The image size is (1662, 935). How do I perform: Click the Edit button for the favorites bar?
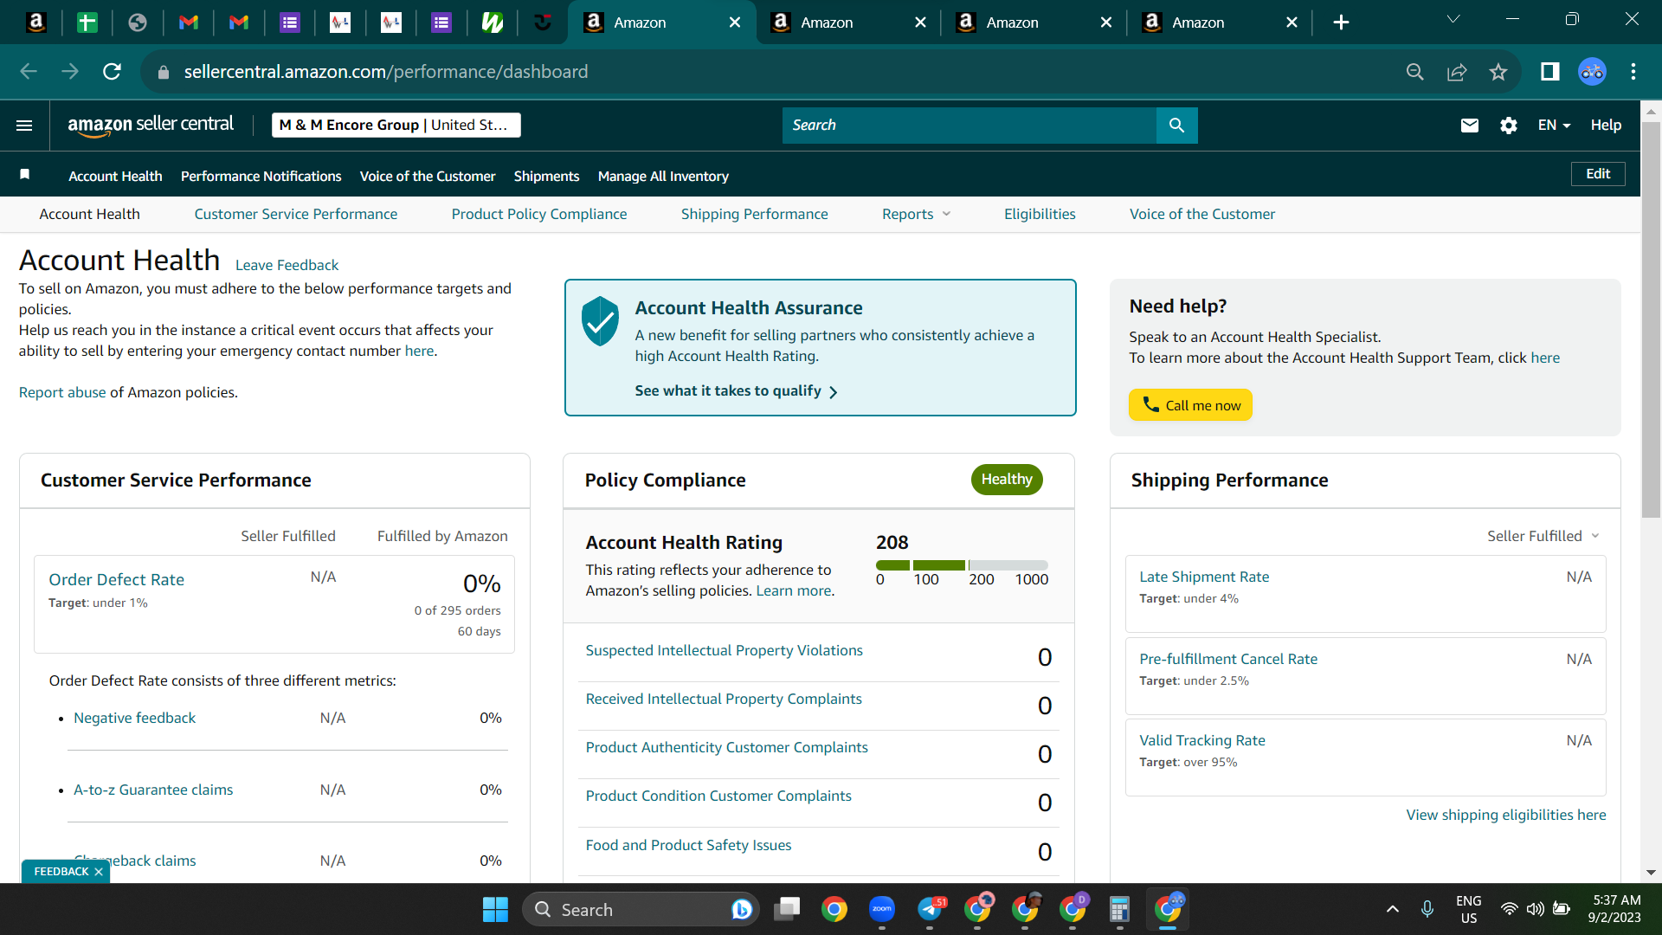click(x=1598, y=174)
